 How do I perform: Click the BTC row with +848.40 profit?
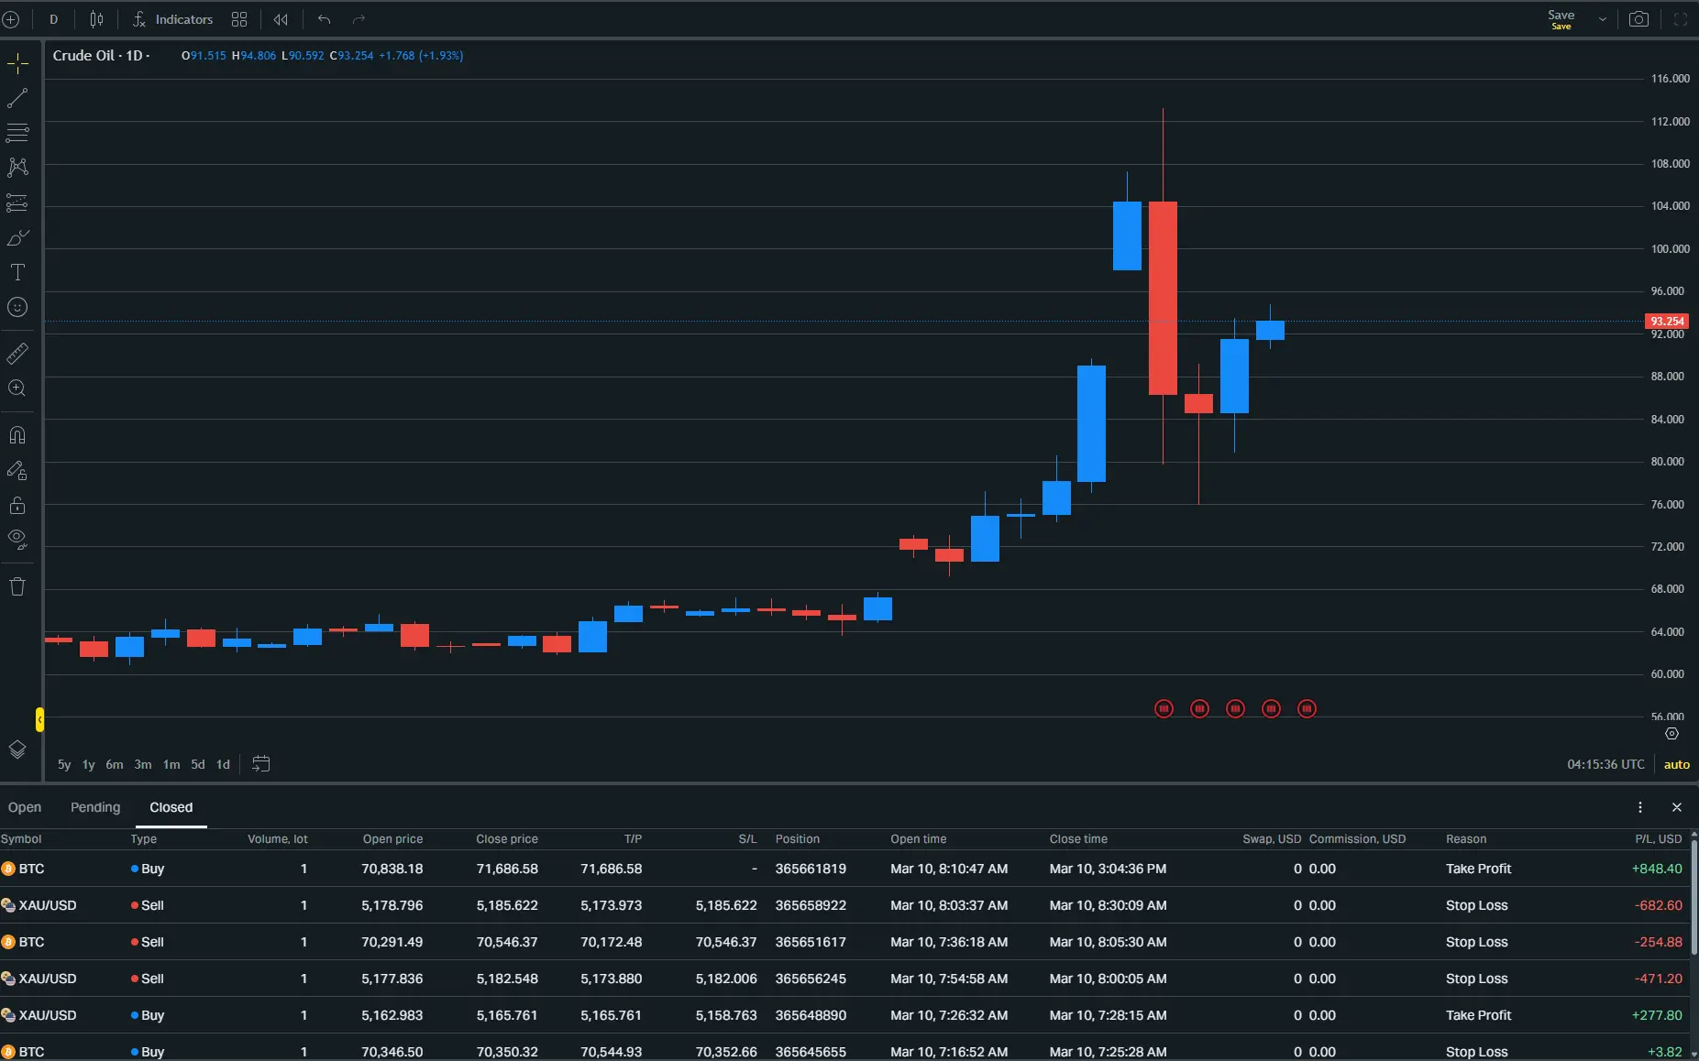[x=844, y=869]
